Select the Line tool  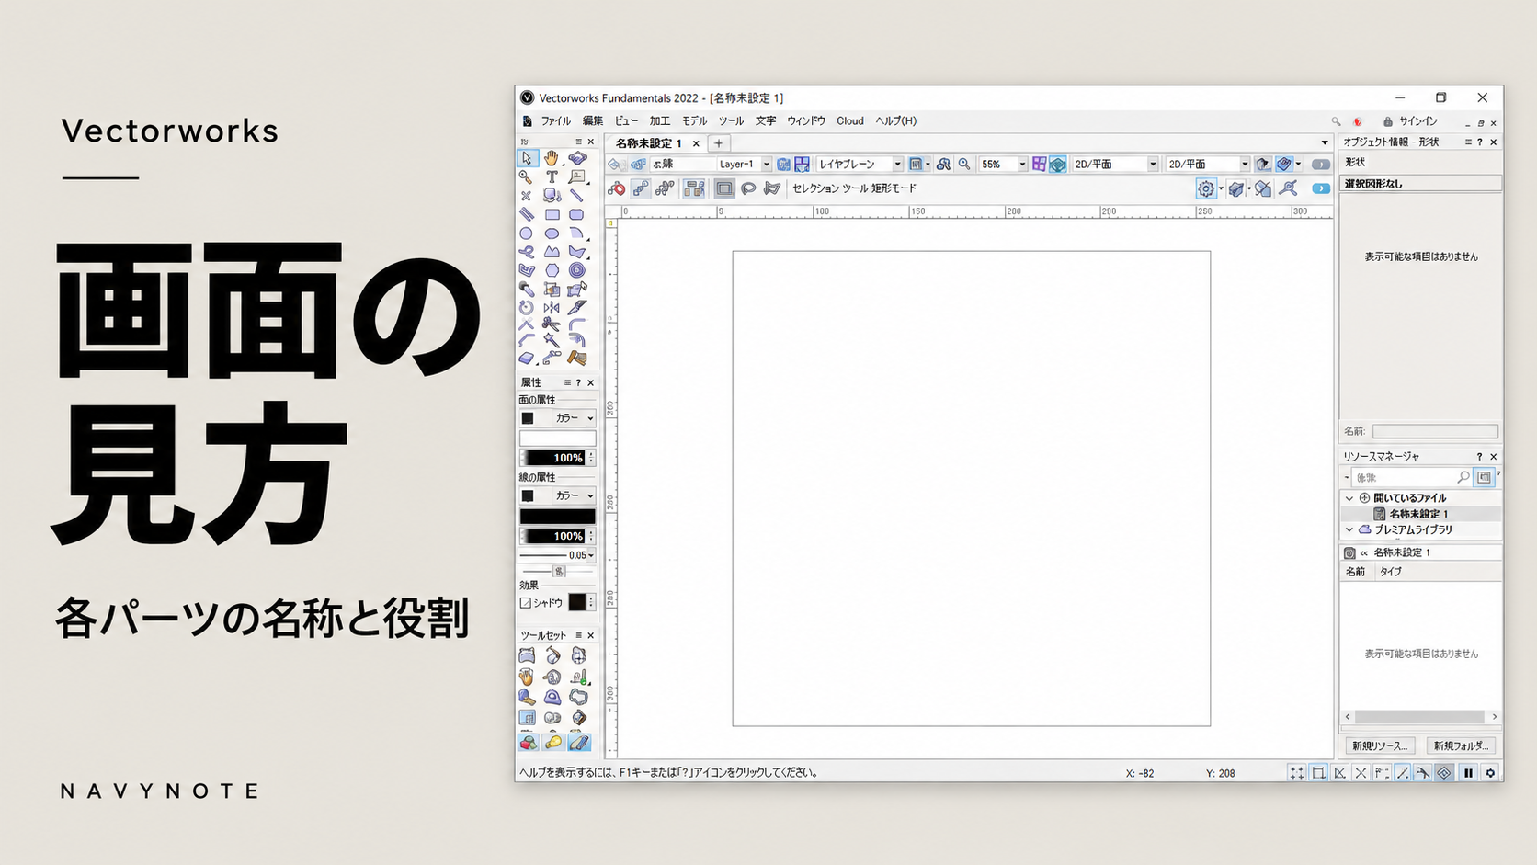point(576,195)
